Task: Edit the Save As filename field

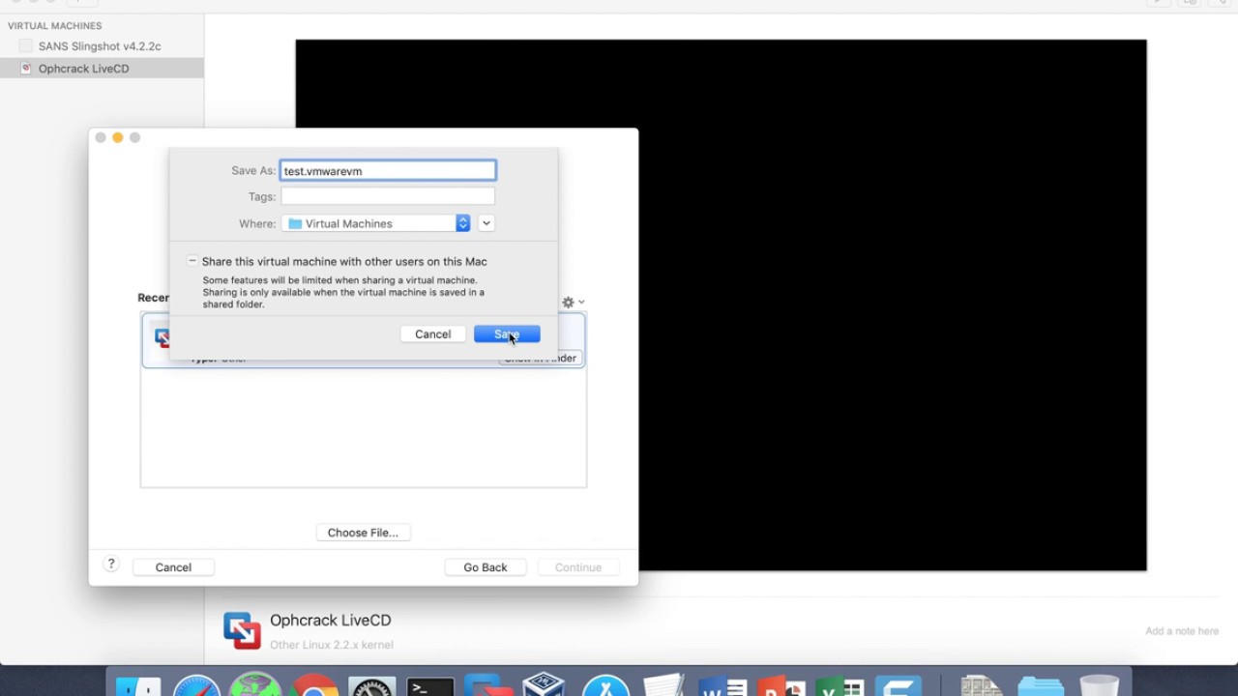Action: pos(388,170)
